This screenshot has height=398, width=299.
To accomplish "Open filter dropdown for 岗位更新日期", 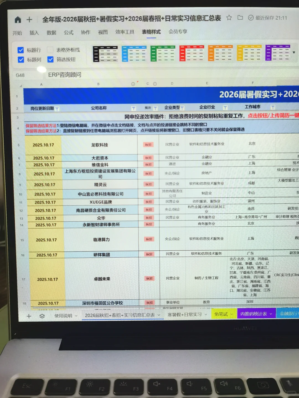I will [x=57, y=109].
